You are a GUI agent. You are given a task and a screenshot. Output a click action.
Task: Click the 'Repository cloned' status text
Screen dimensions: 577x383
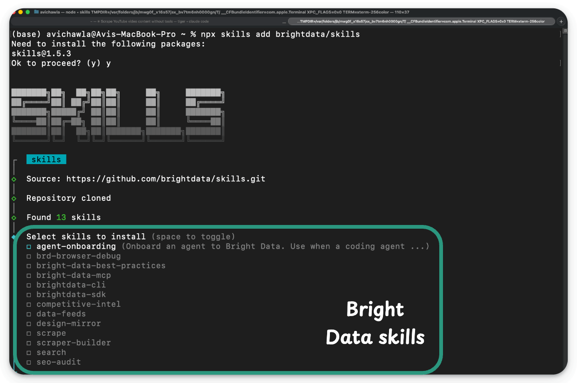click(69, 198)
